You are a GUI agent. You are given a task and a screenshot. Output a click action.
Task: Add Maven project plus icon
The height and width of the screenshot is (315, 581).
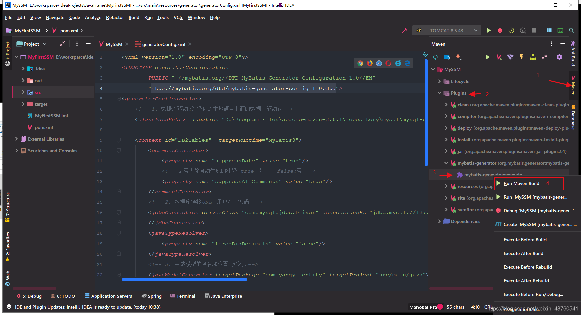click(473, 57)
